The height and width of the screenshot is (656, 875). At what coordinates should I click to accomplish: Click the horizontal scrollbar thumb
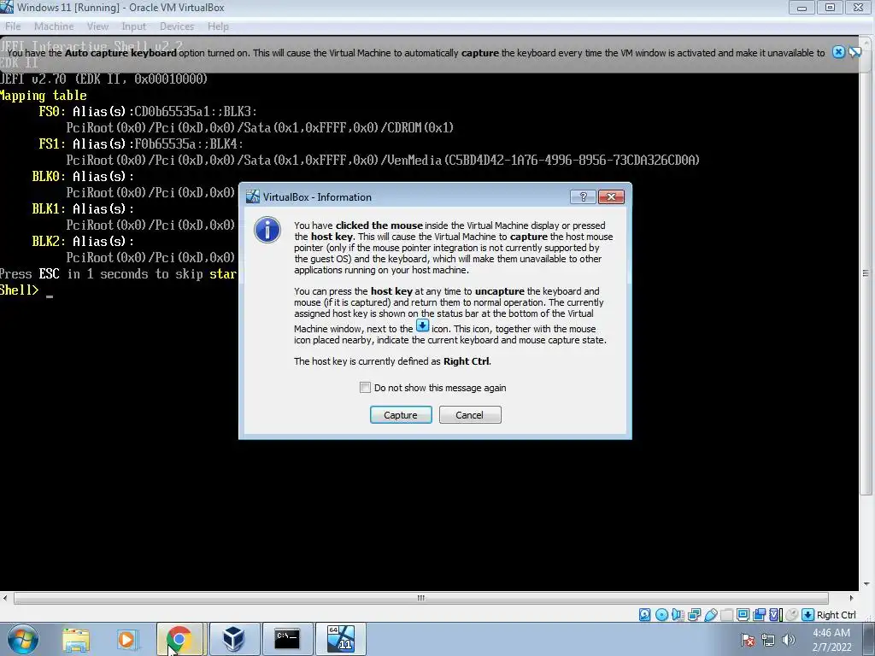(x=420, y=598)
